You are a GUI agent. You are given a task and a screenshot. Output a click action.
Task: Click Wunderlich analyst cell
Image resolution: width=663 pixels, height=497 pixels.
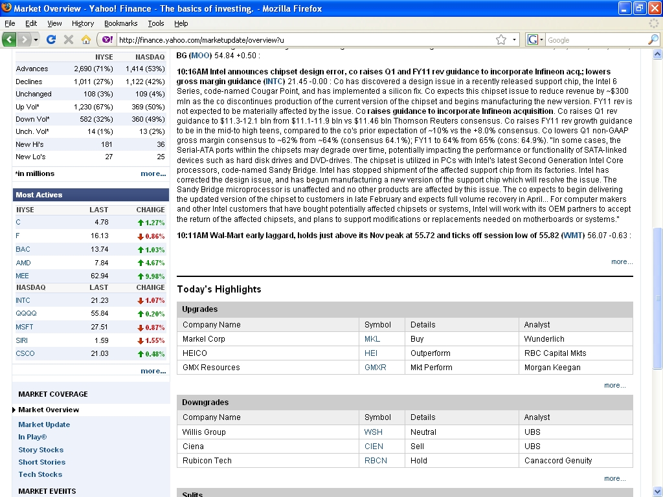coord(544,339)
